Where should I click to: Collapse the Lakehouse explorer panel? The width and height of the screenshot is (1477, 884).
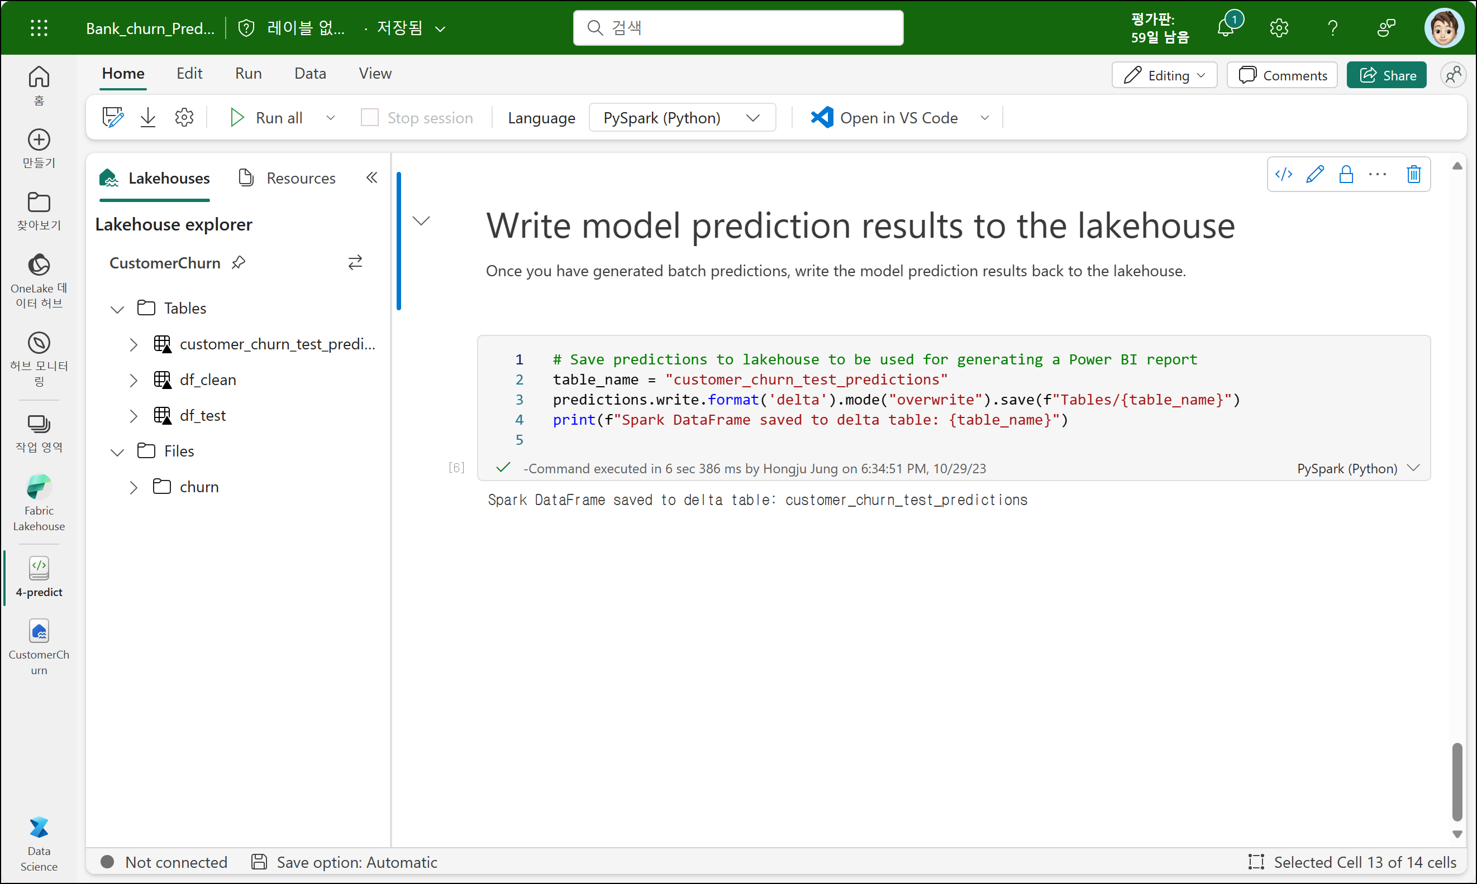coord(371,177)
